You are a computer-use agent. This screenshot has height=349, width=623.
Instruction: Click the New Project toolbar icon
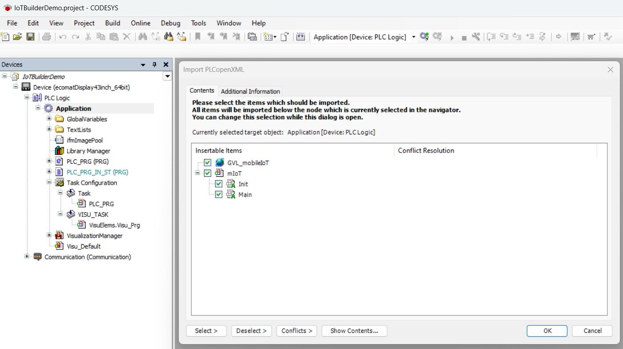(5, 37)
